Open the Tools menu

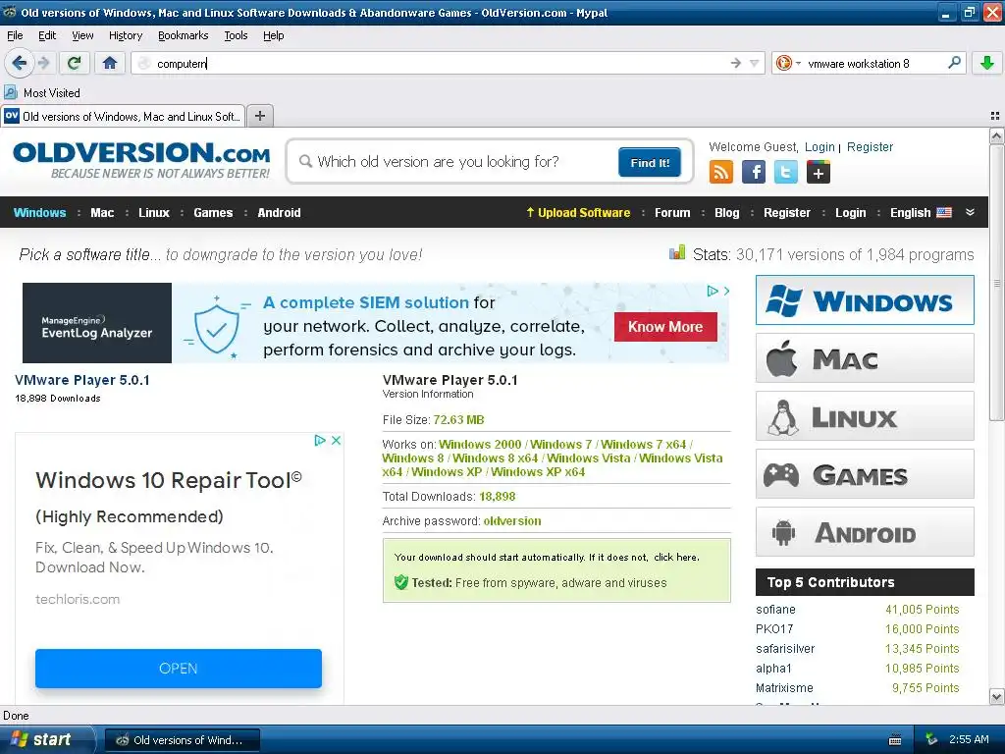coord(236,35)
